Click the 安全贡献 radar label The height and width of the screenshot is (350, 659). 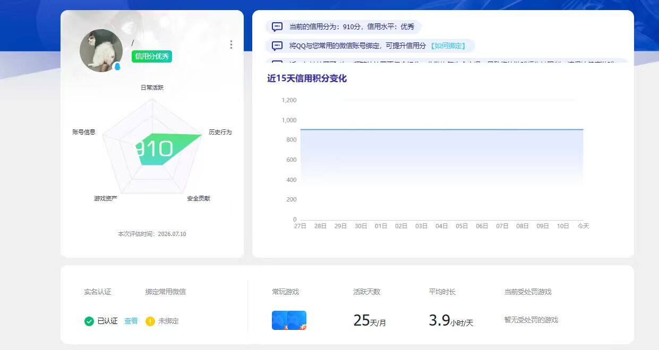(199, 198)
